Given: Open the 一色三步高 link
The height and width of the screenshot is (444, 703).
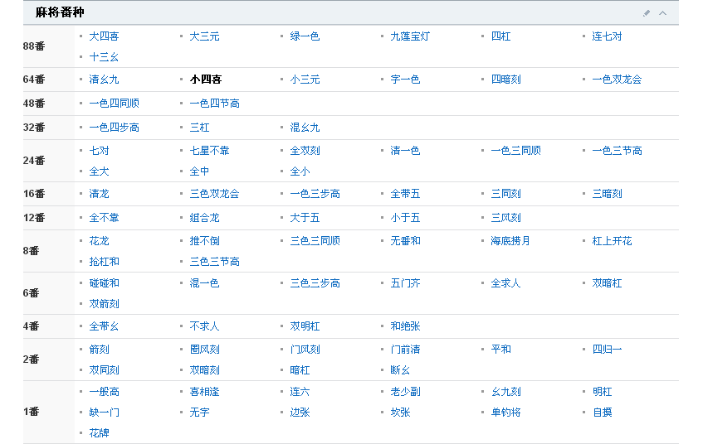Looking at the screenshot, I should (x=315, y=194).
